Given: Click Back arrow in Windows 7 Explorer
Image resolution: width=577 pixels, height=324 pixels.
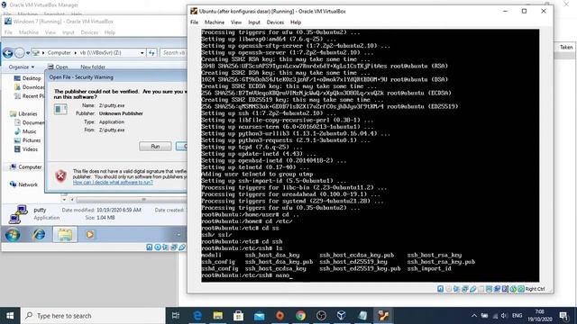Looking at the screenshot, I should click(8, 53).
